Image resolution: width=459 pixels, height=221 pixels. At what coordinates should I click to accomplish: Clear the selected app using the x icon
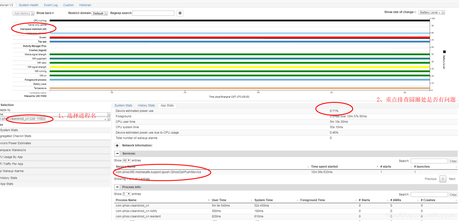(x=105, y=119)
